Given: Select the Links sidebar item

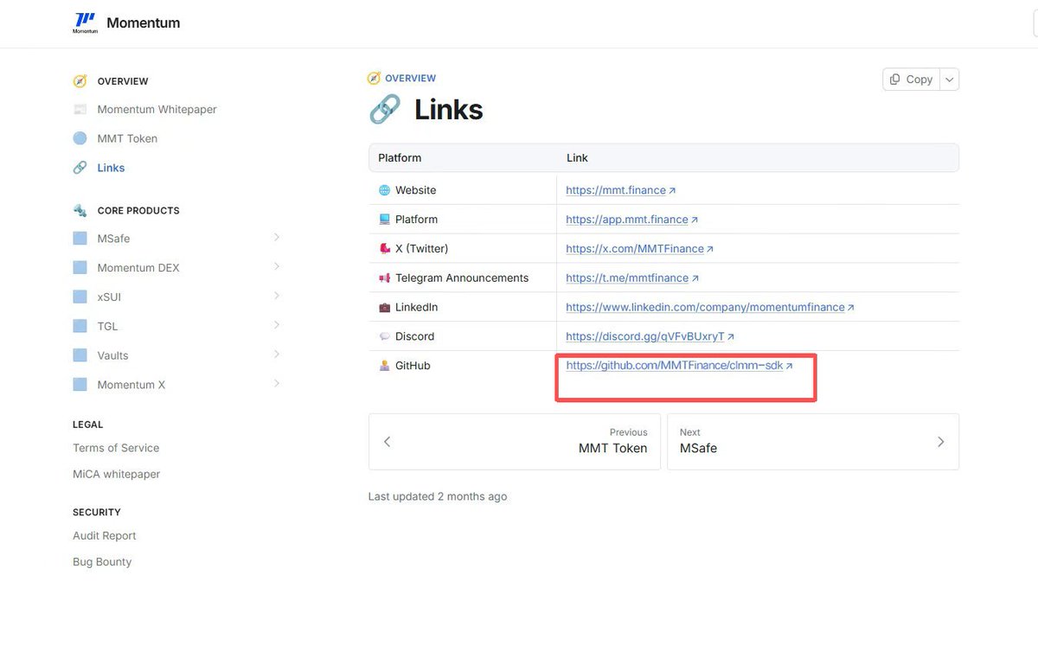Looking at the screenshot, I should [x=111, y=168].
